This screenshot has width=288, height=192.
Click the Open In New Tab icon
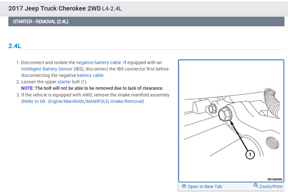coord(184,187)
